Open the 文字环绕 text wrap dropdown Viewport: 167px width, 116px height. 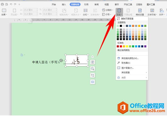(152, 12)
